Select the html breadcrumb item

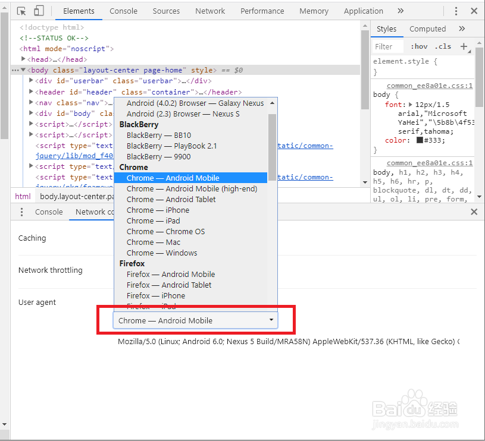23,196
